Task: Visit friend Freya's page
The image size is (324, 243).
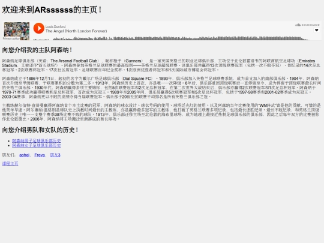Action: [x=40, y=155]
